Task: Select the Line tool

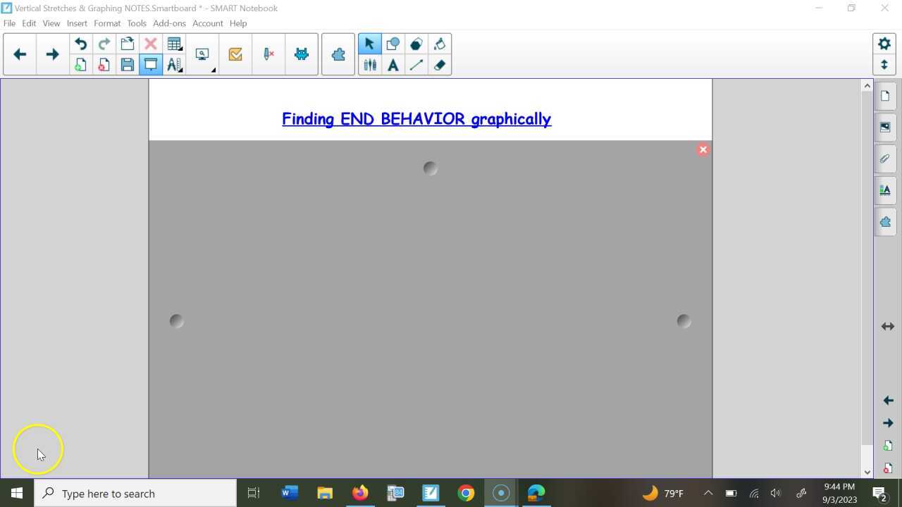Action: [x=416, y=65]
